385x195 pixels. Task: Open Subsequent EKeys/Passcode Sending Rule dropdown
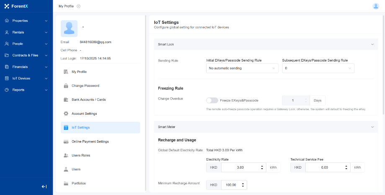[x=318, y=68]
